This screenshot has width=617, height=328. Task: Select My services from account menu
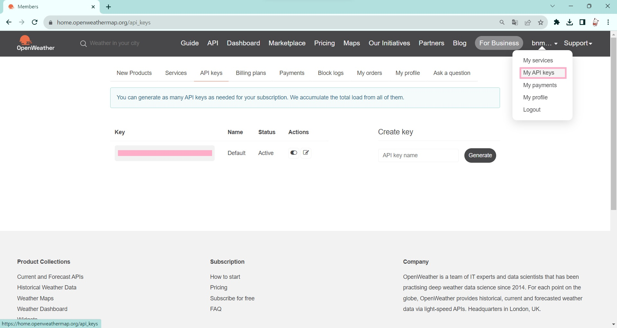pos(538,60)
